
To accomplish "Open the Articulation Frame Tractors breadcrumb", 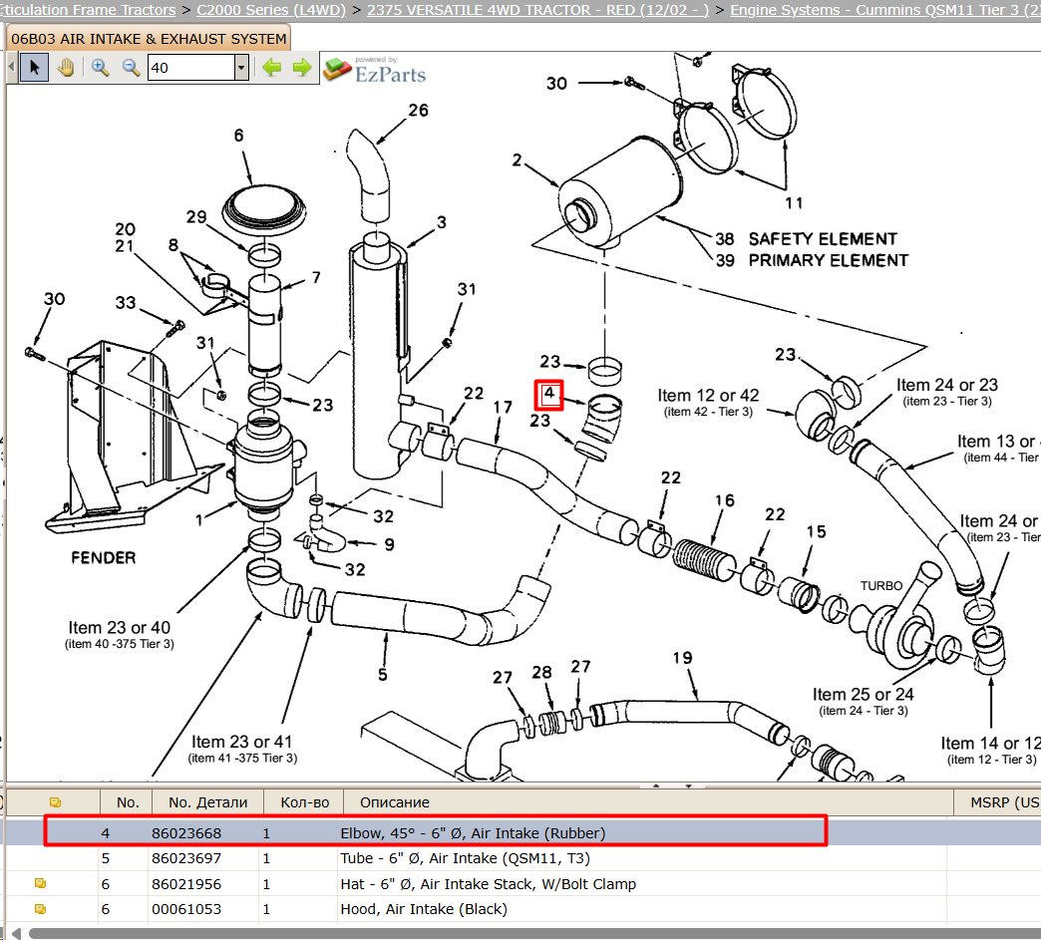I will 88,10.
